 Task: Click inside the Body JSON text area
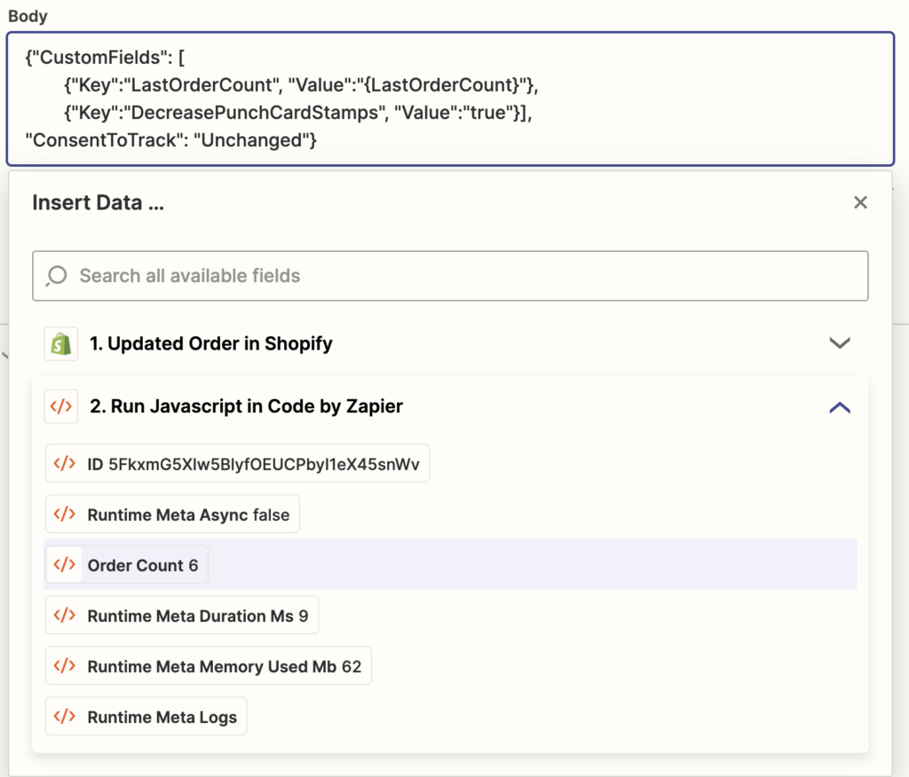(x=450, y=99)
